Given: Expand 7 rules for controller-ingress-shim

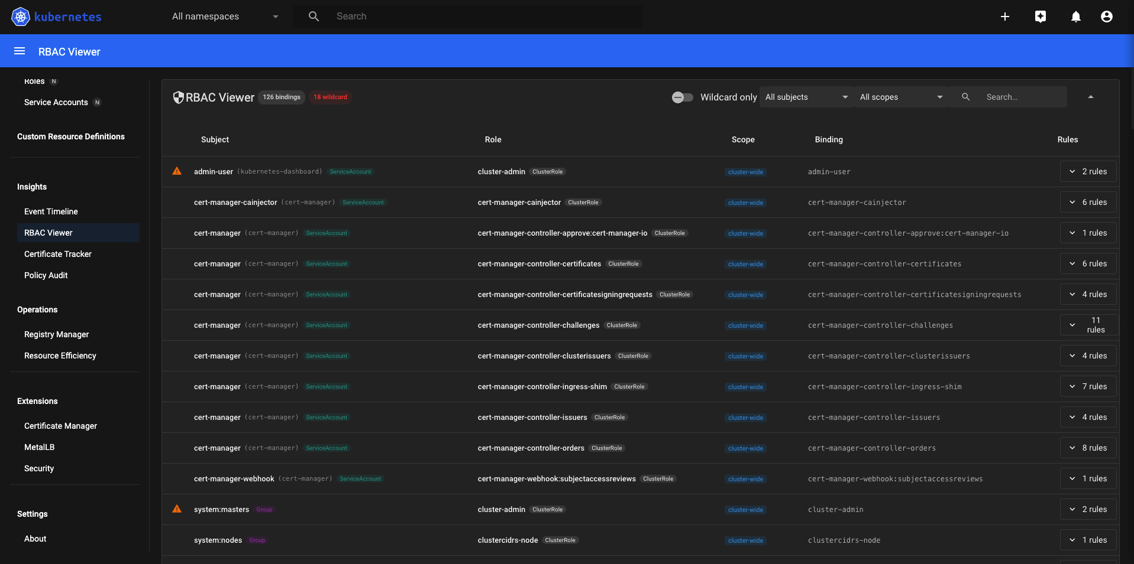Looking at the screenshot, I should [x=1088, y=386].
